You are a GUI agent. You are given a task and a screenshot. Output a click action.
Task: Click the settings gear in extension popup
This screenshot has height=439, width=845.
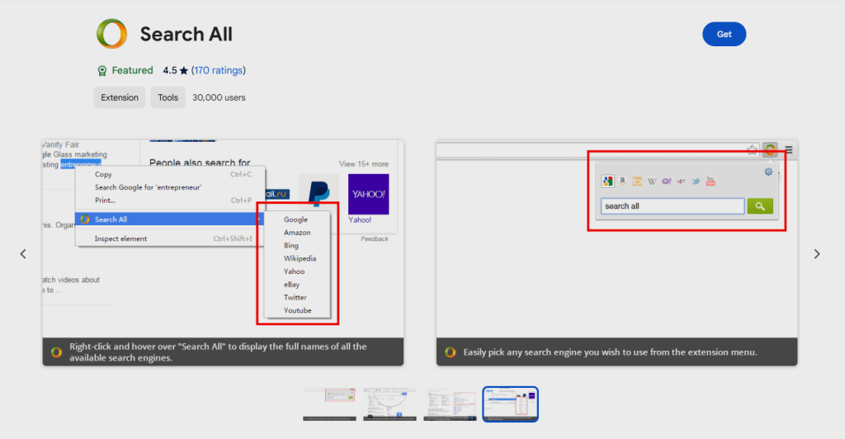(768, 172)
